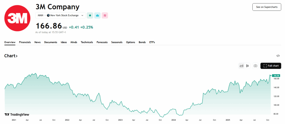The image size is (285, 124).
Task: Open the MMM exchange selector dropdown
Action: 60,16
